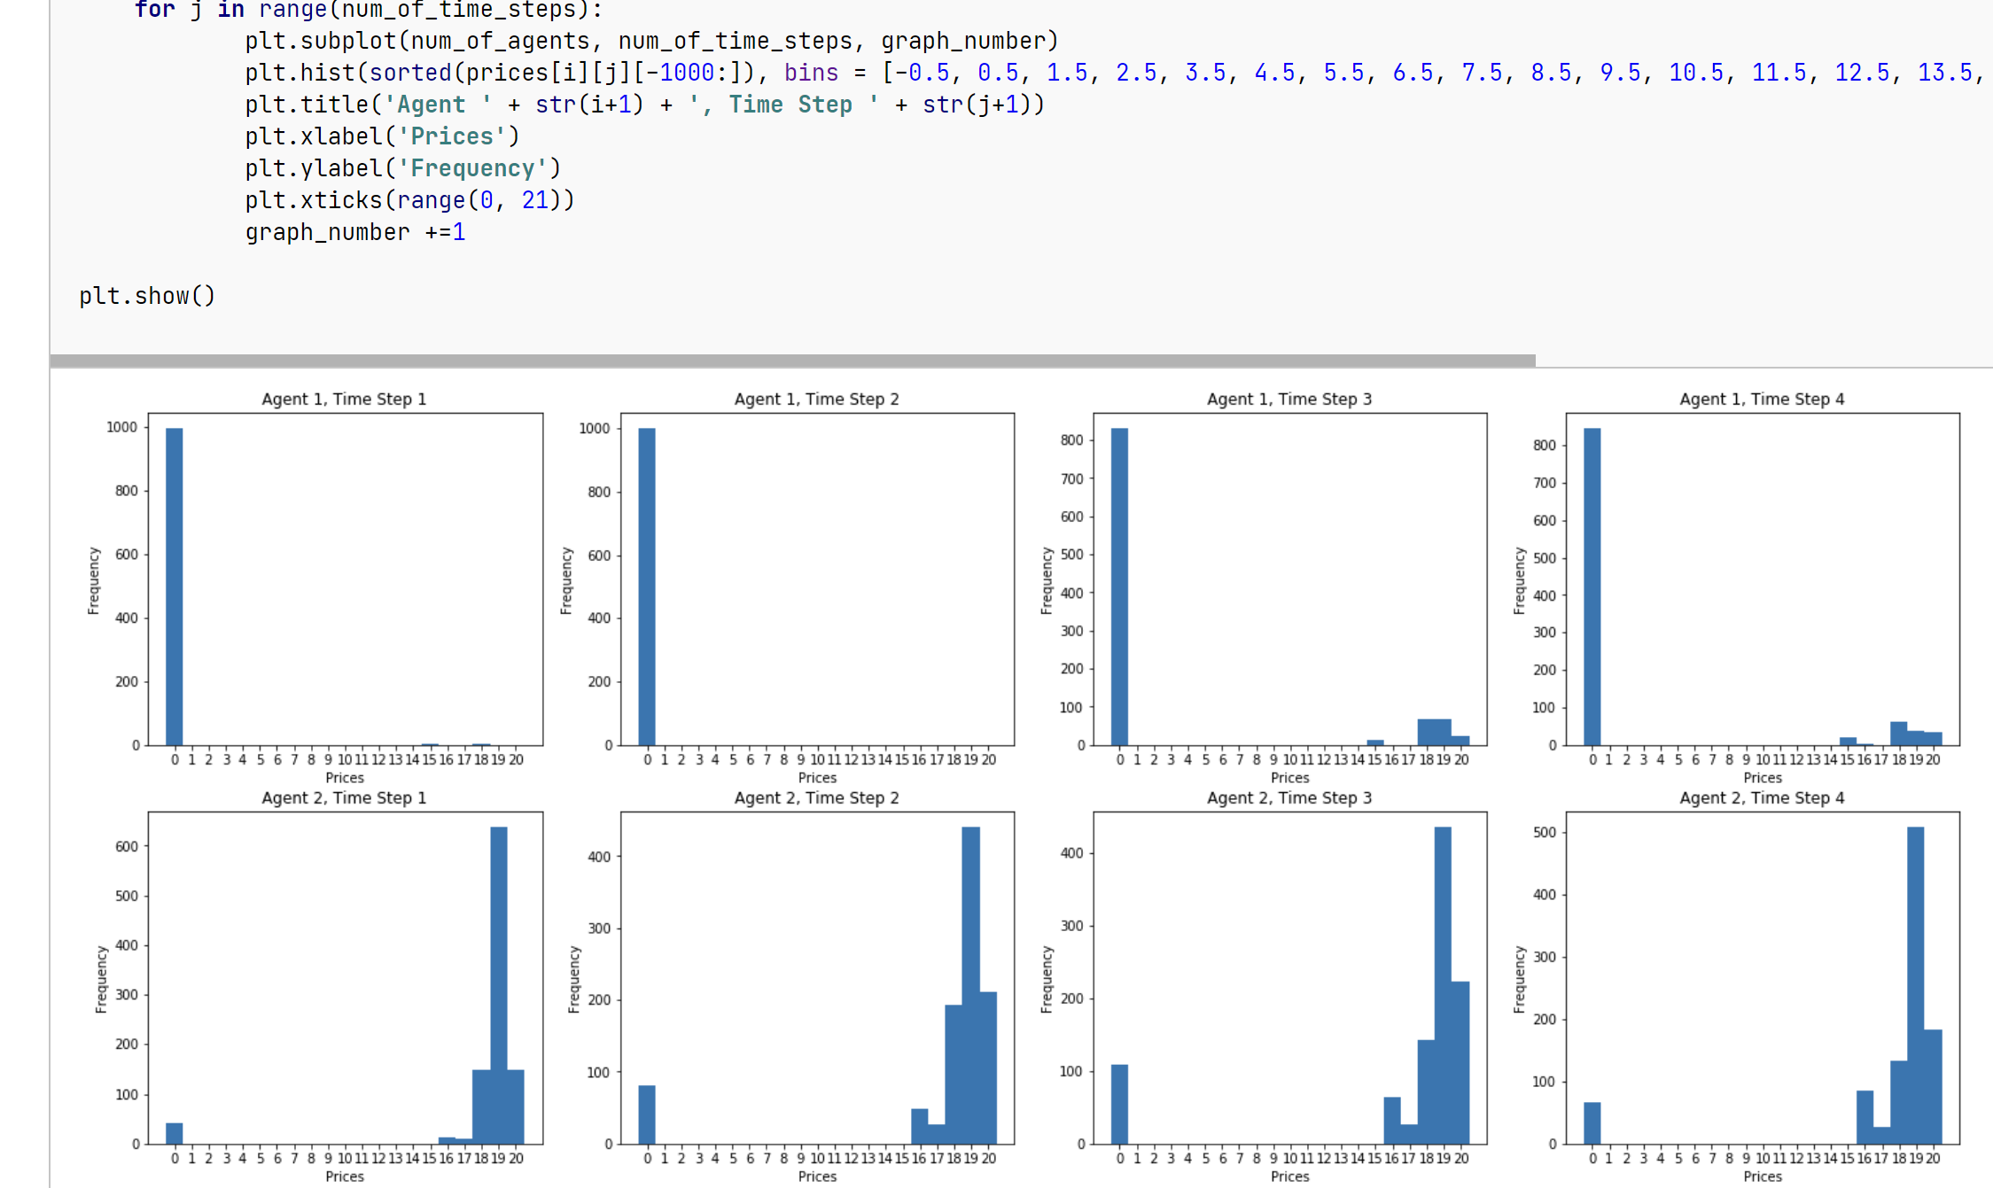The image size is (1993, 1188).
Task: Select the Agent 2, Time Step 4 plot
Action: tap(1763, 977)
